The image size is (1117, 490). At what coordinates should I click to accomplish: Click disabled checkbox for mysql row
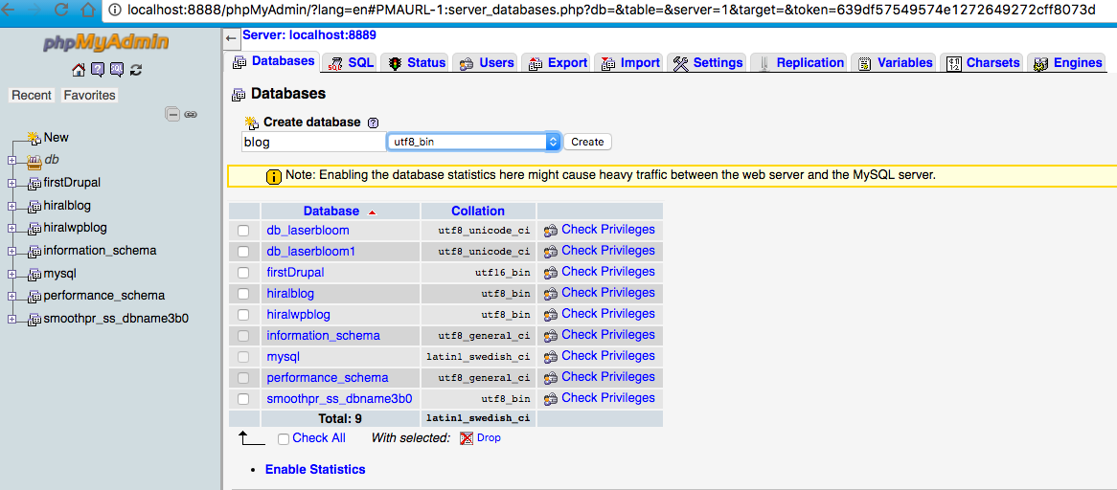tap(243, 356)
